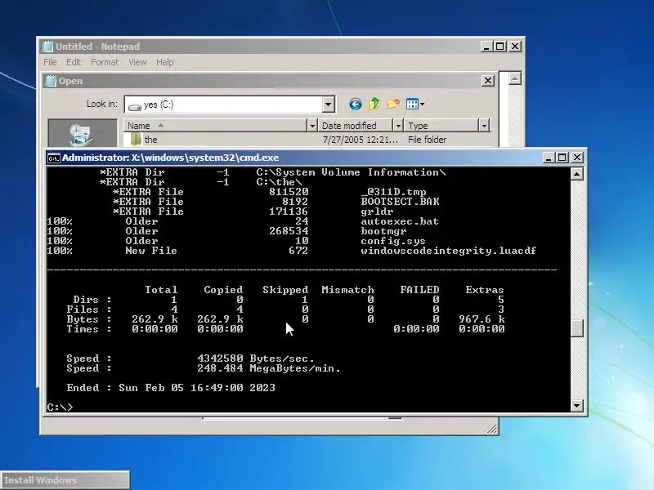Click 'grldr' in cmd output
This screenshot has height=490, width=654.
click(377, 212)
